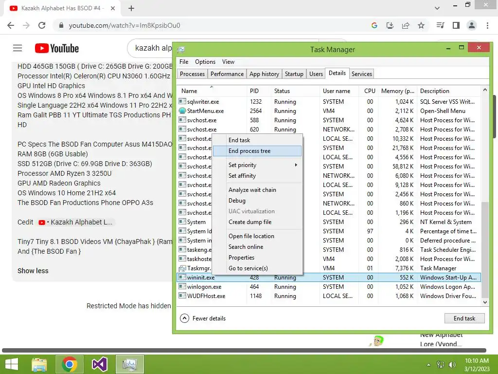
Task: Collapse Task Manager with Fewer details
Action: [x=203, y=318]
